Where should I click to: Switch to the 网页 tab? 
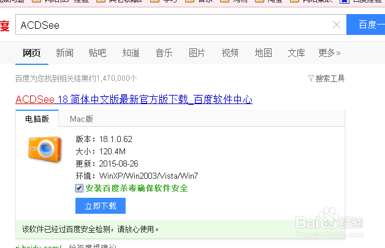(32, 53)
